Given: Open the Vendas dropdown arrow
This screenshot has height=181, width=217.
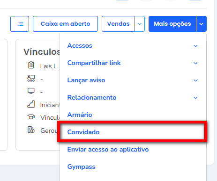Looking at the screenshot, I should 140,24.
